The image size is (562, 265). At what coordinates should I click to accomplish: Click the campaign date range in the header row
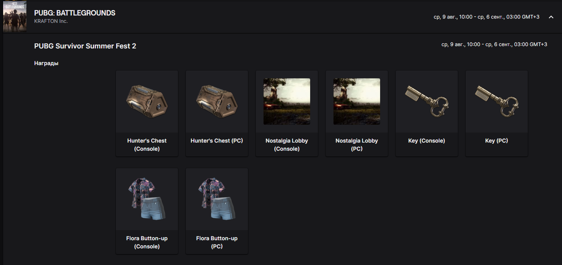point(487,17)
